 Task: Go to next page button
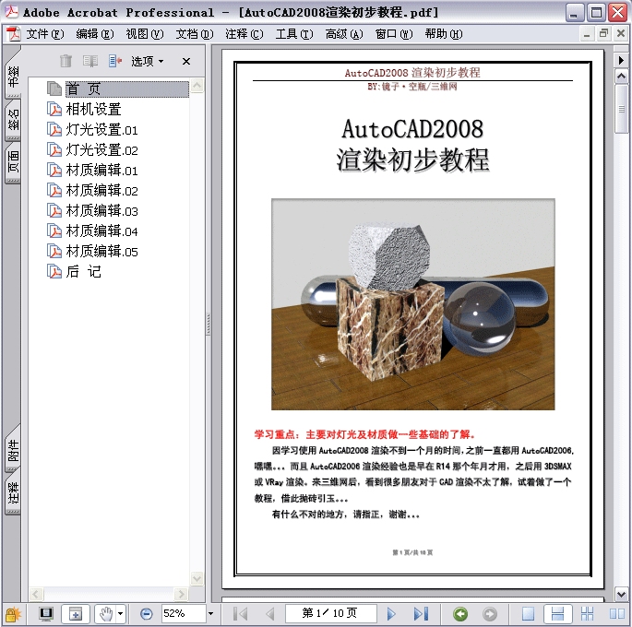[x=391, y=614]
